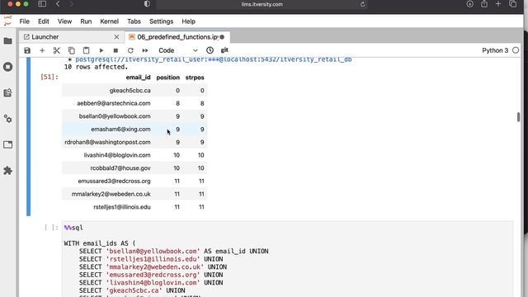Open the Git sidebar panel

(x=7, y=92)
